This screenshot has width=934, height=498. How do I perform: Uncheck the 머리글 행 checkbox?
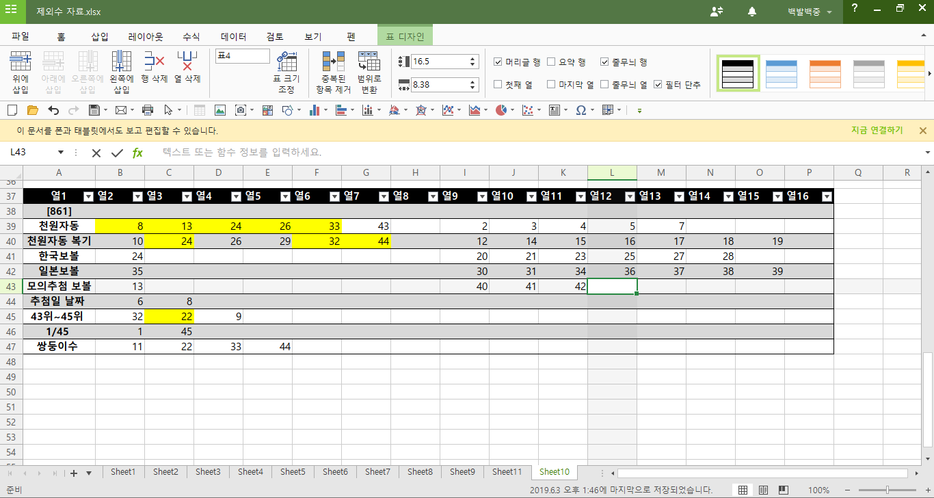[x=498, y=62]
